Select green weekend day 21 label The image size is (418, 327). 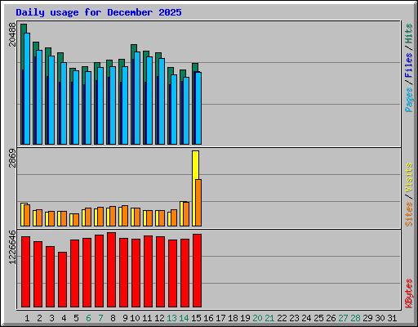pyautogui.click(x=269, y=318)
